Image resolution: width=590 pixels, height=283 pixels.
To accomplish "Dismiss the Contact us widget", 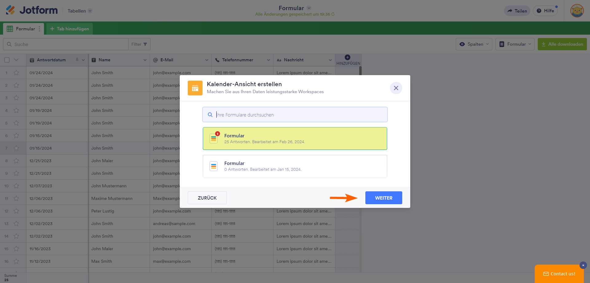I will coord(583,265).
